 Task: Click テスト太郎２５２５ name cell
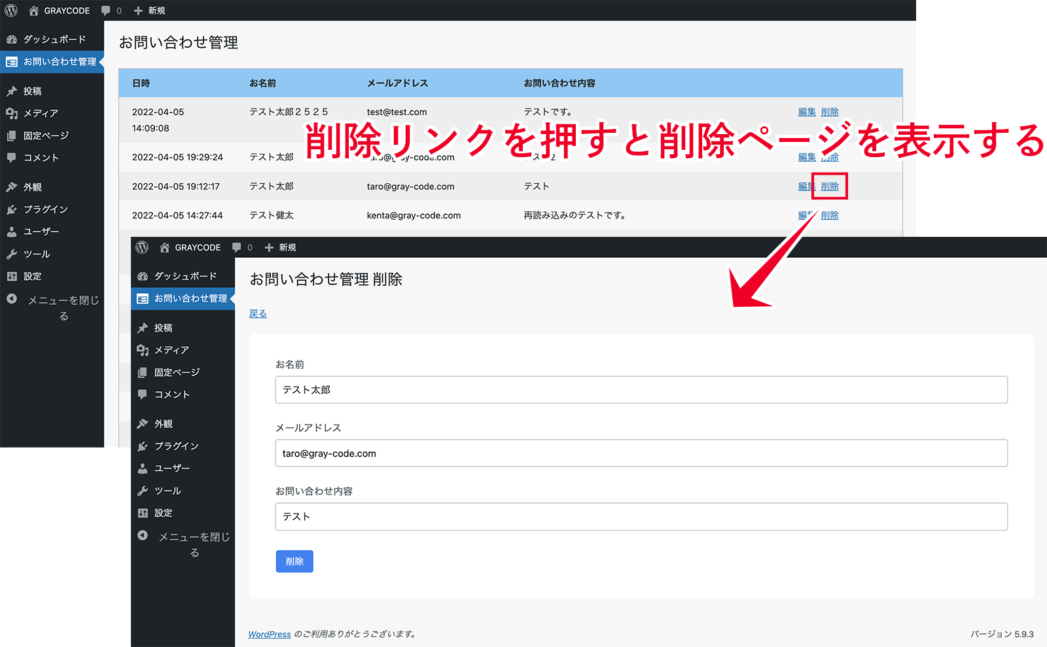click(x=289, y=112)
